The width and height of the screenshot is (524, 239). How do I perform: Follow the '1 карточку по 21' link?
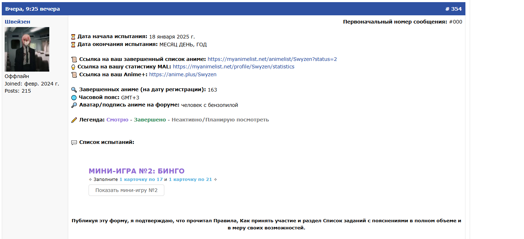190,180
